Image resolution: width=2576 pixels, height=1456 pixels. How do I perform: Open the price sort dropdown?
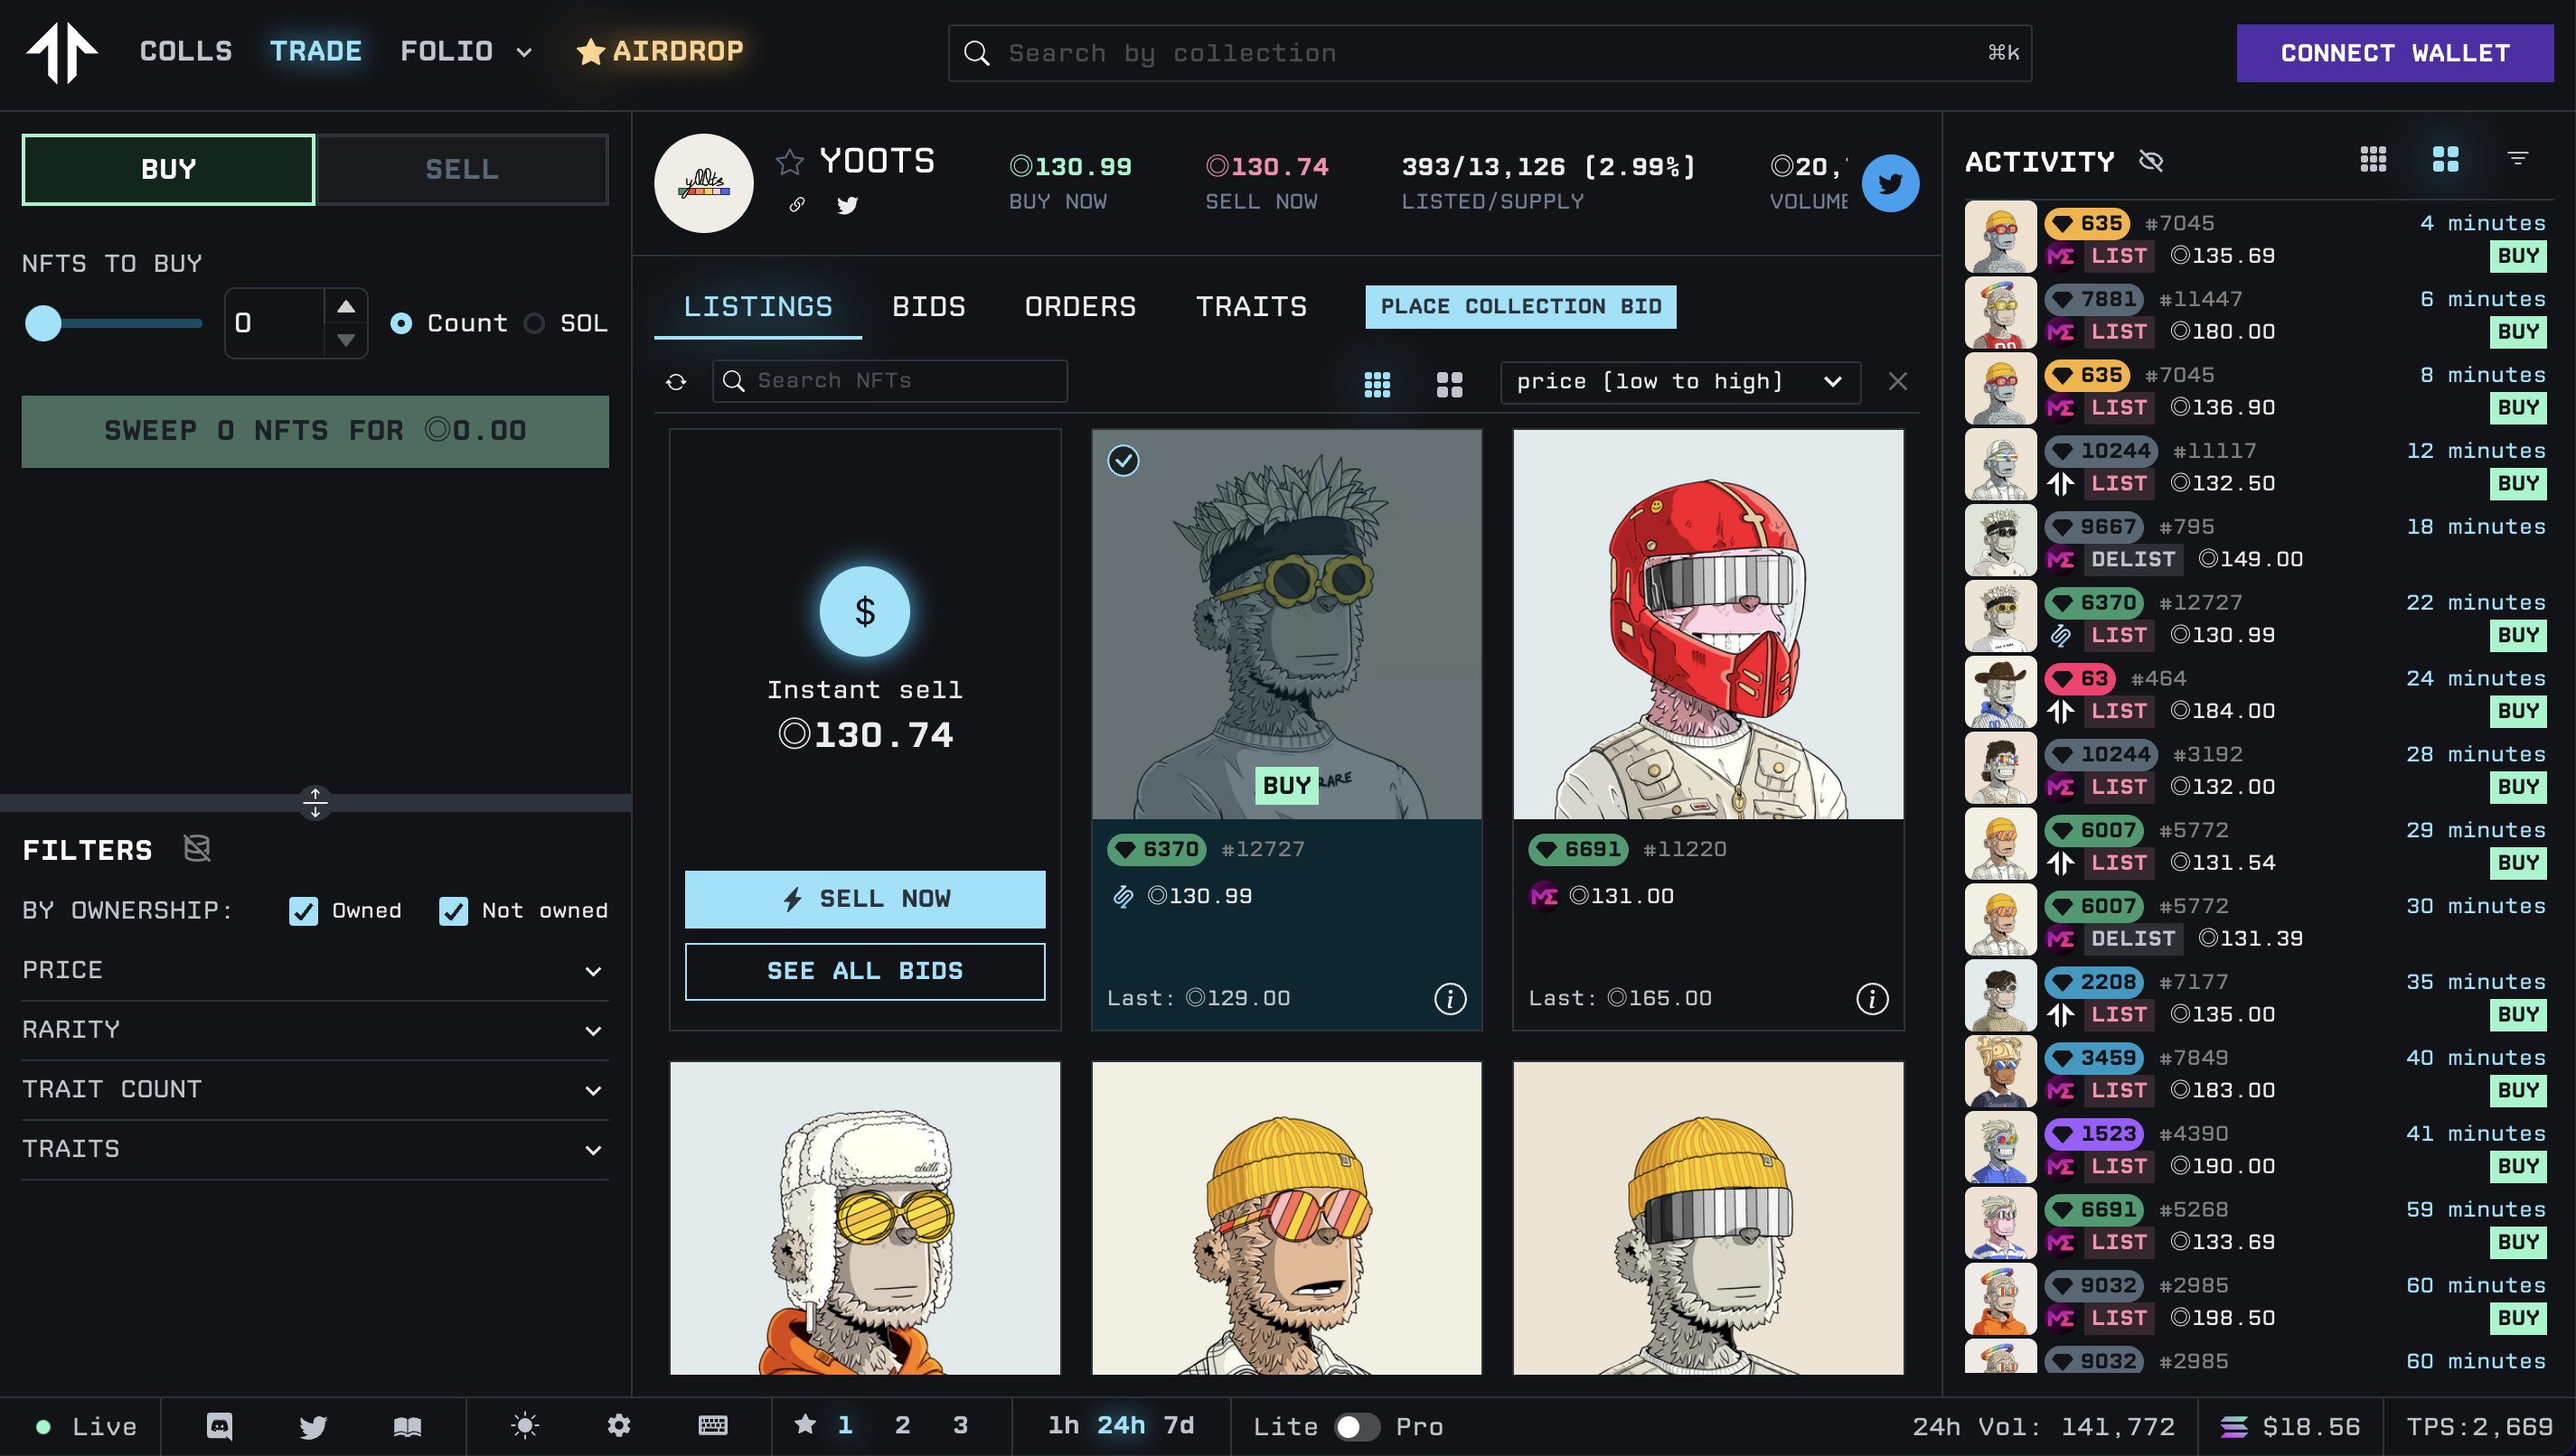1679,382
